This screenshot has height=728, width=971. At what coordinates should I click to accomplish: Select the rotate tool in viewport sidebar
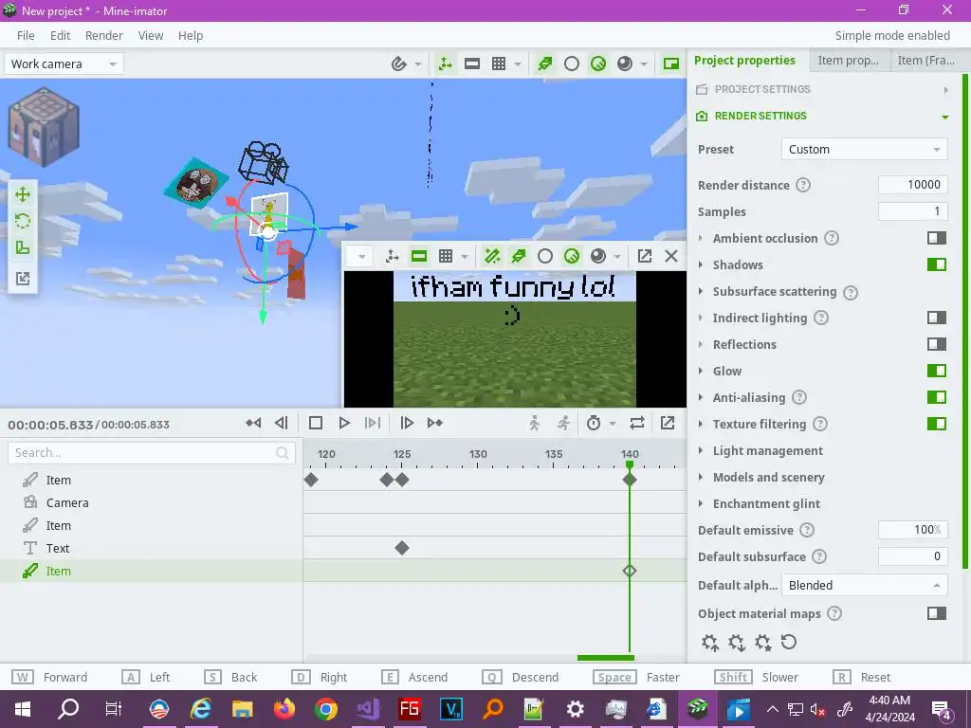(23, 221)
